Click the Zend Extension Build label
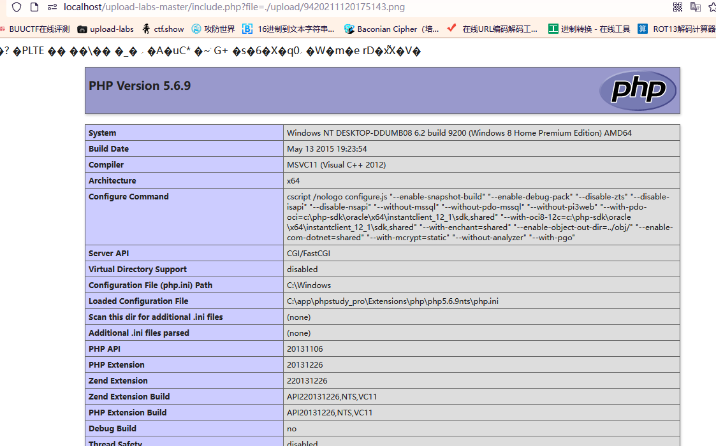 point(129,397)
